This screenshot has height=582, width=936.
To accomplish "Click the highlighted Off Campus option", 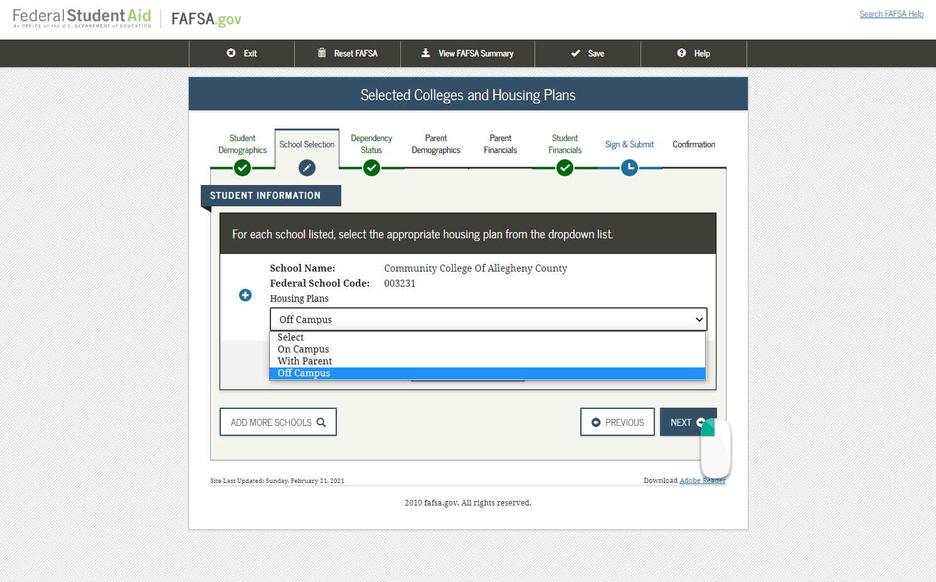I will tap(304, 373).
